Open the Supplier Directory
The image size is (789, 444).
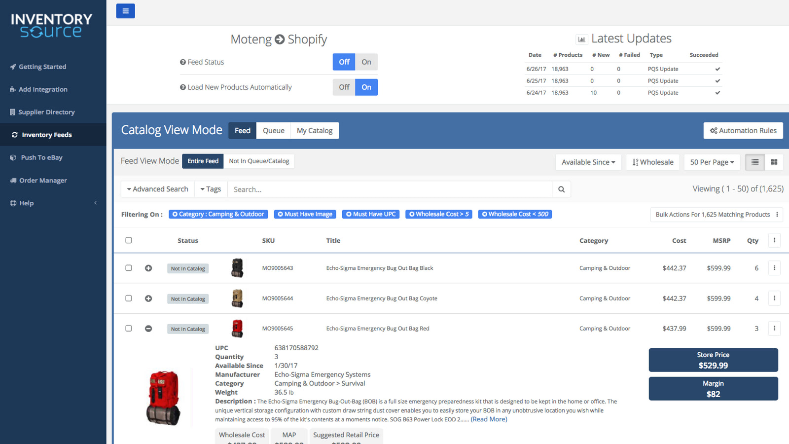pyautogui.click(x=46, y=112)
